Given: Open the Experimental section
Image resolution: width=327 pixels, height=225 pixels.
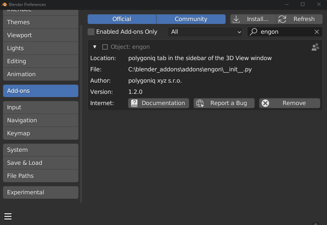Looking at the screenshot, I should [x=41, y=192].
